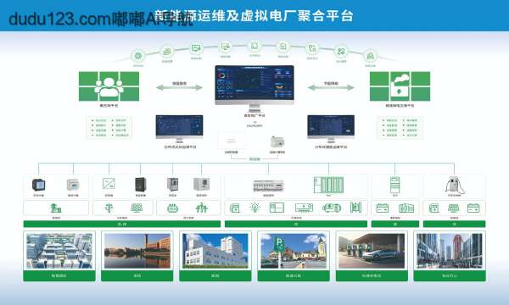
Task: Select the parking sign service area photo
Action: tap(294, 251)
